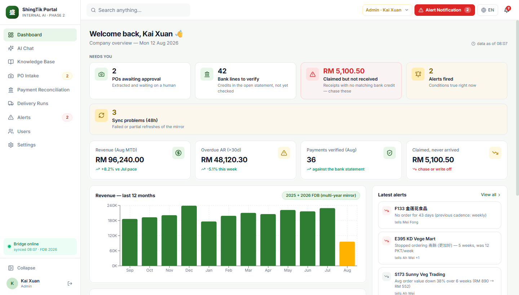Open the Dashboard menu item
Viewport: 519px width, 295px height.
tap(40, 35)
